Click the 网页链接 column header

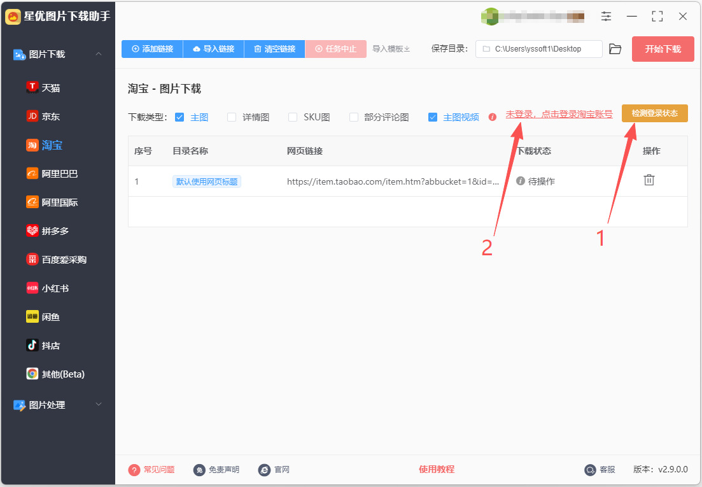tap(305, 151)
